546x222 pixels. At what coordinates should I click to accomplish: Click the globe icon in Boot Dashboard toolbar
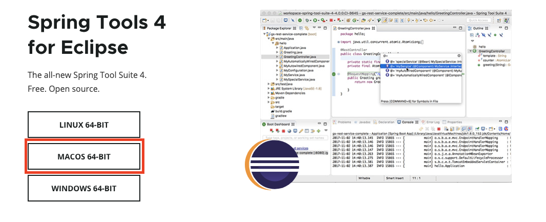[x=289, y=131]
